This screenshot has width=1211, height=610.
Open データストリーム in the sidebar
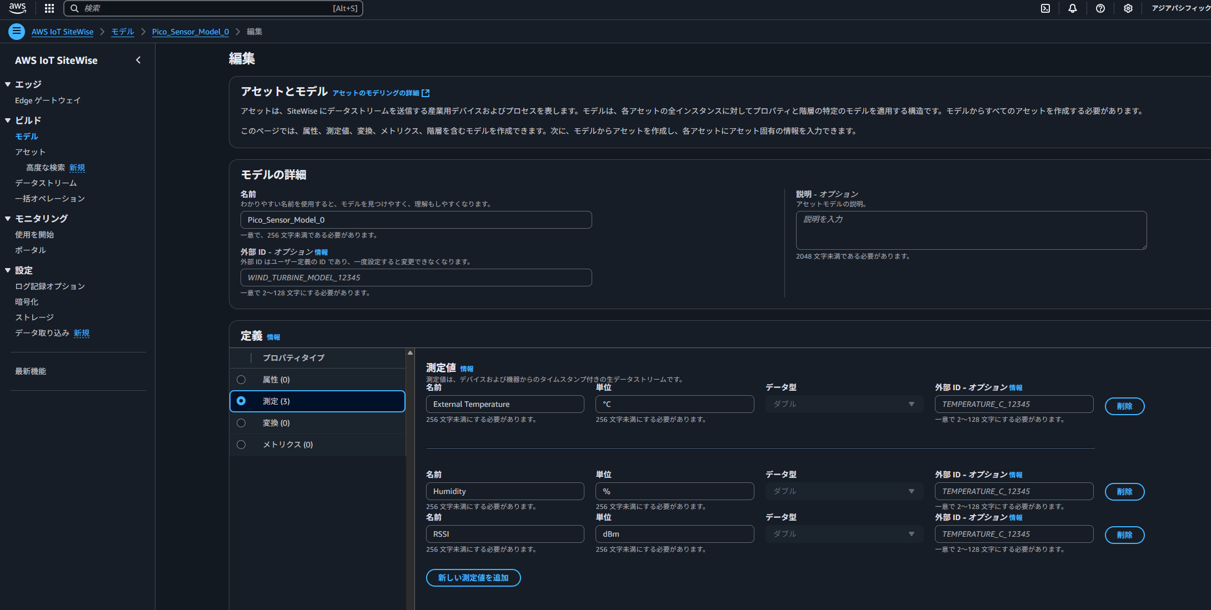click(x=46, y=183)
